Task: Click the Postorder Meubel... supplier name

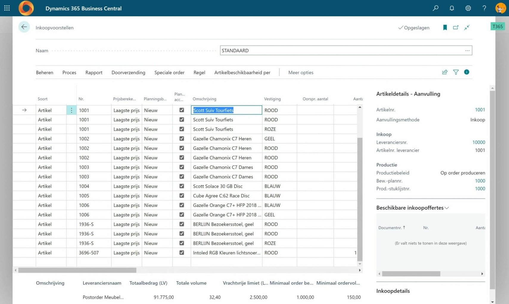Action: [103, 297]
